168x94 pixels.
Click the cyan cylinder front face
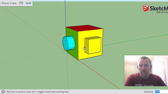[x=66, y=44]
